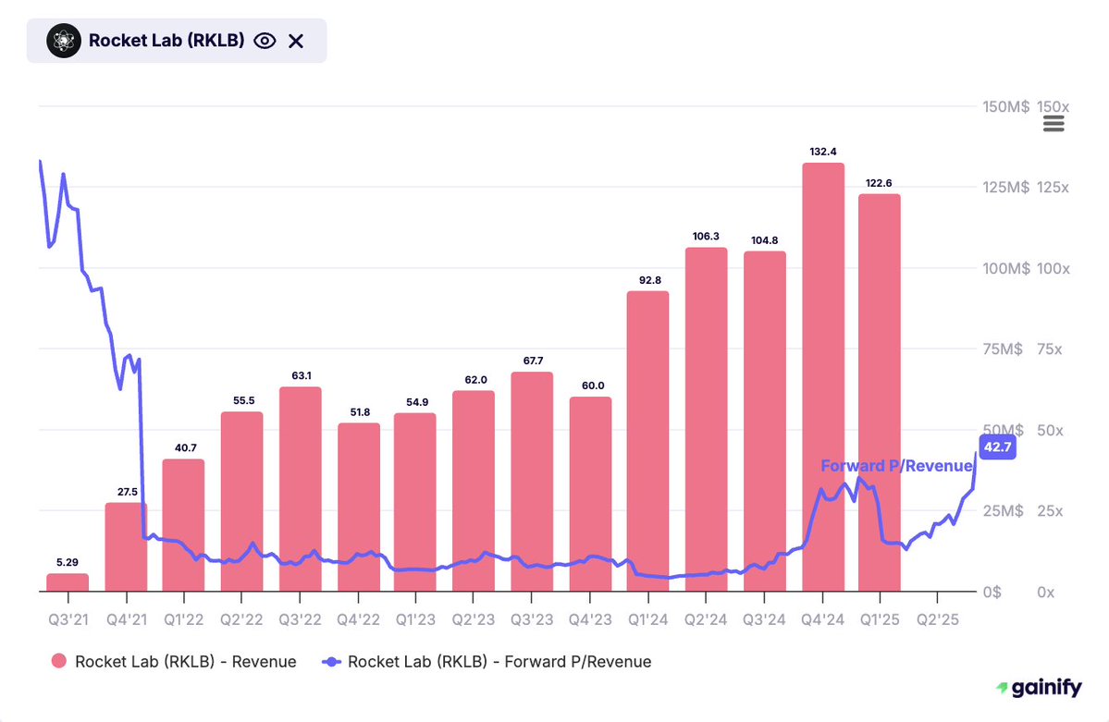Click the purple Forward P/Revenue legend marker
This screenshot has width=1109, height=722.
(x=331, y=662)
